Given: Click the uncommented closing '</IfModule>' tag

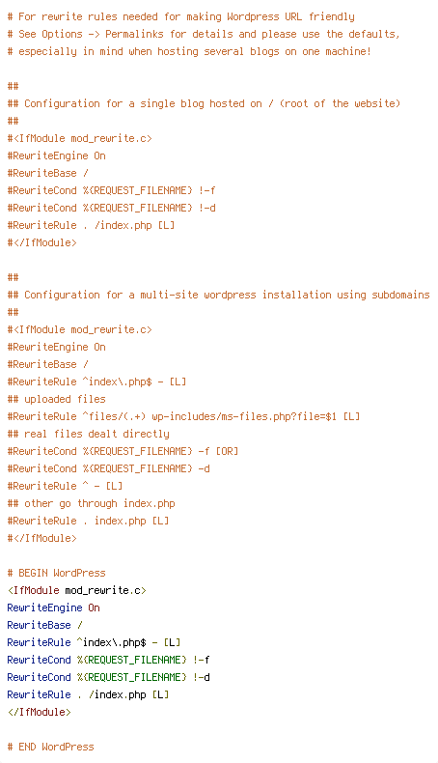Looking at the screenshot, I should coord(39,712).
